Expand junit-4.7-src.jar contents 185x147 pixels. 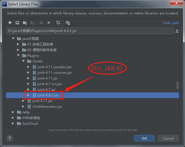[28, 84]
